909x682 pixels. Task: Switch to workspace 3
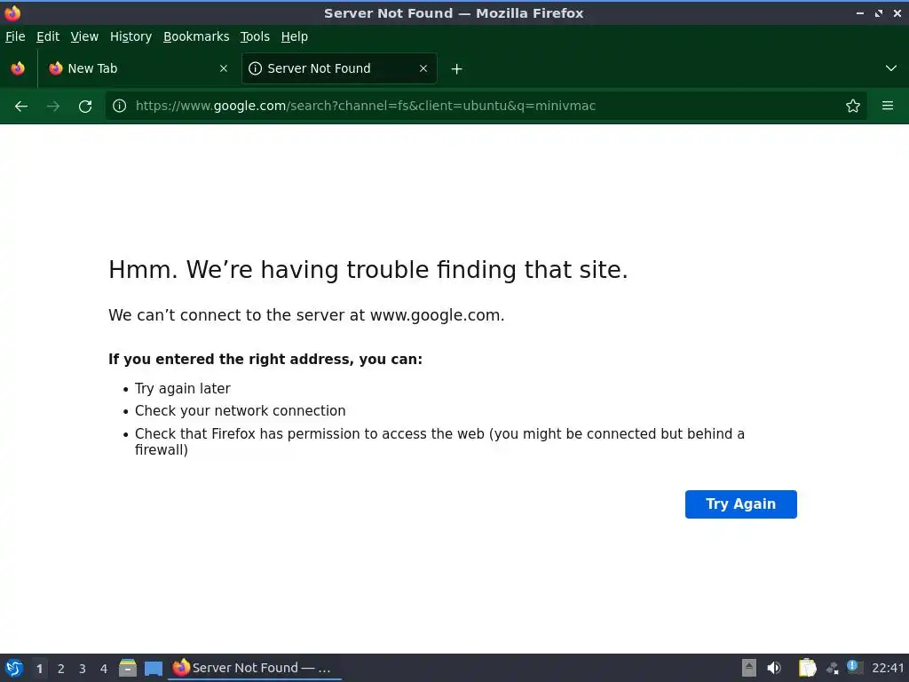click(83, 669)
